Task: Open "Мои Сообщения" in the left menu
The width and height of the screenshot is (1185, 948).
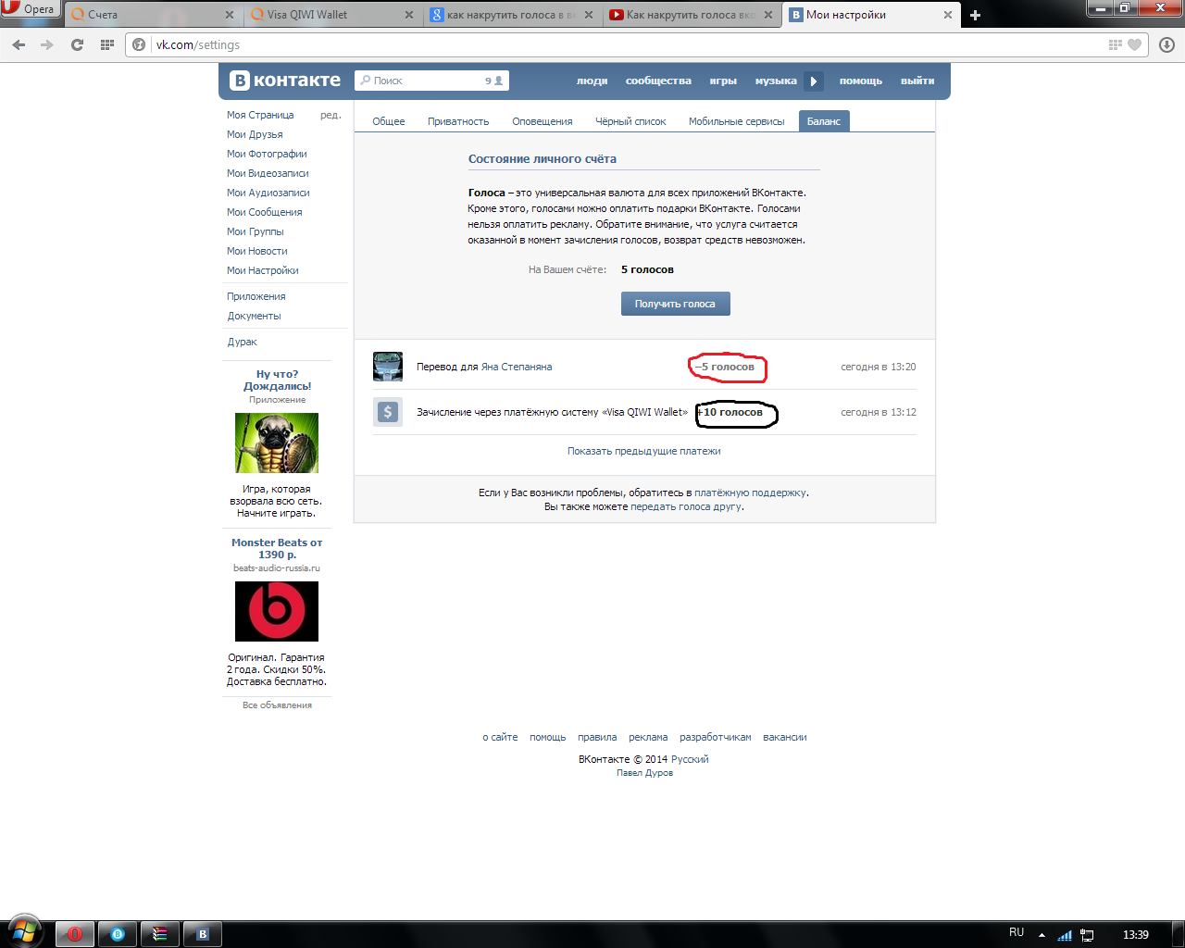Action: tap(265, 212)
